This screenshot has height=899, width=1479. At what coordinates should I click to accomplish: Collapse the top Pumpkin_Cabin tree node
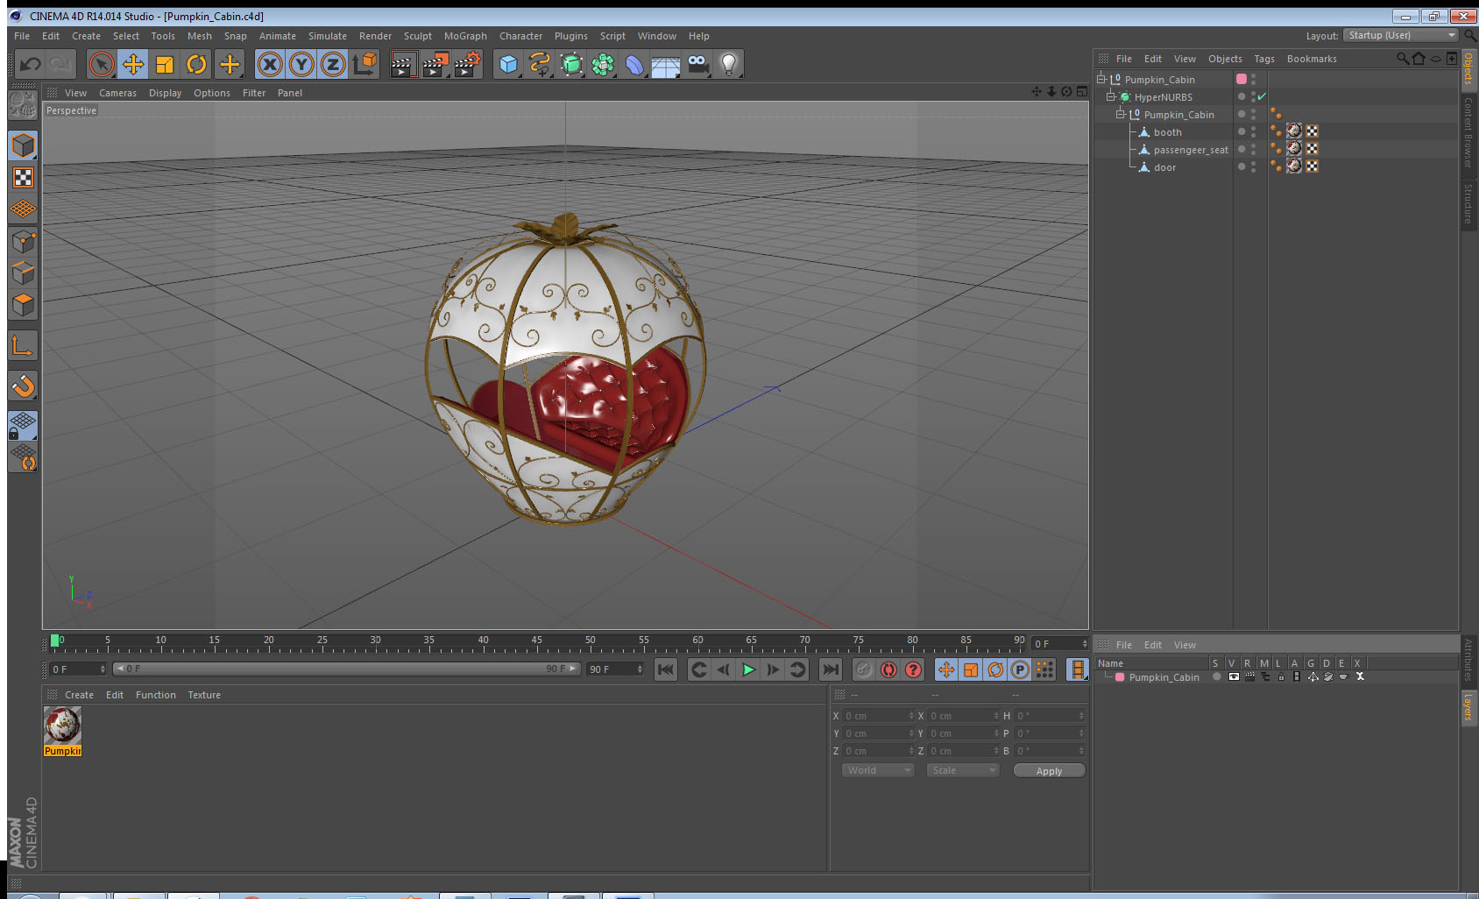tap(1101, 79)
